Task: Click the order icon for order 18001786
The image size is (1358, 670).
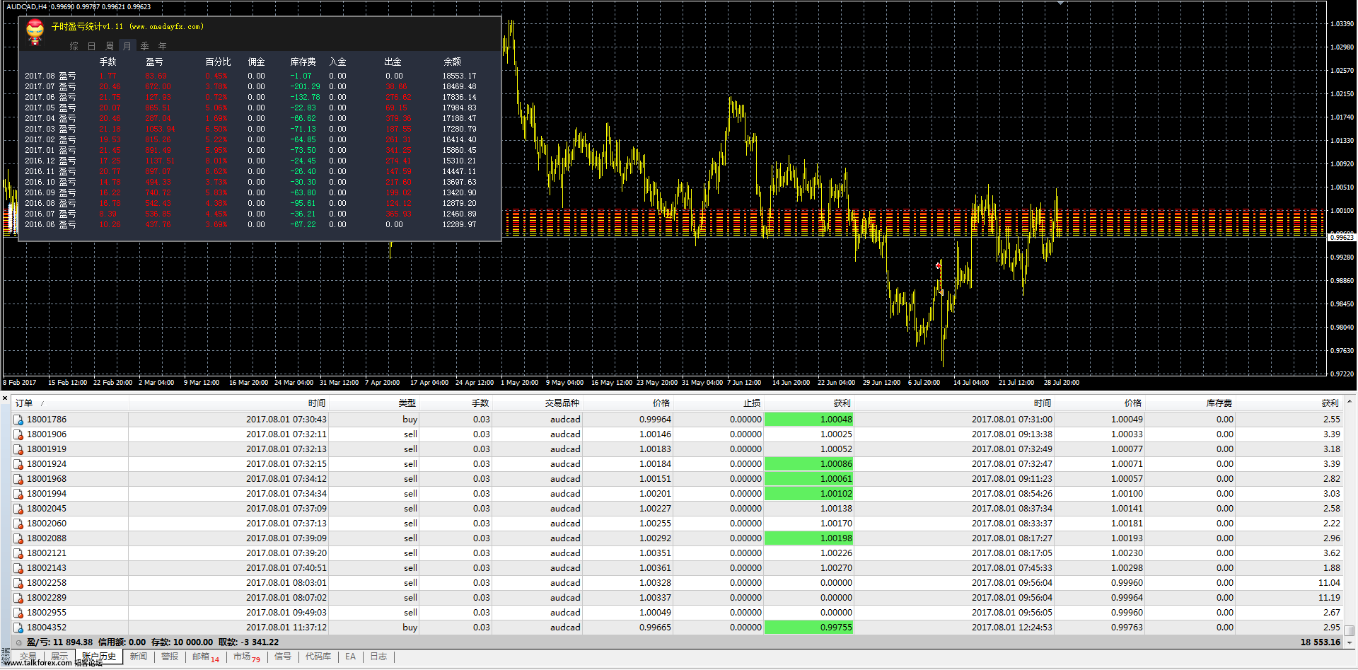Action: point(18,420)
